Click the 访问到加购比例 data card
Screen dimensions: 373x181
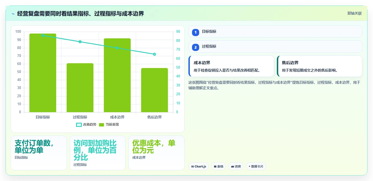[x=98, y=153]
